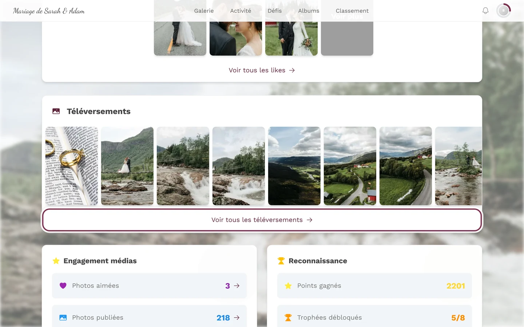Go to the Galerie tab
Viewport: 524px width, 327px height.
(x=204, y=11)
